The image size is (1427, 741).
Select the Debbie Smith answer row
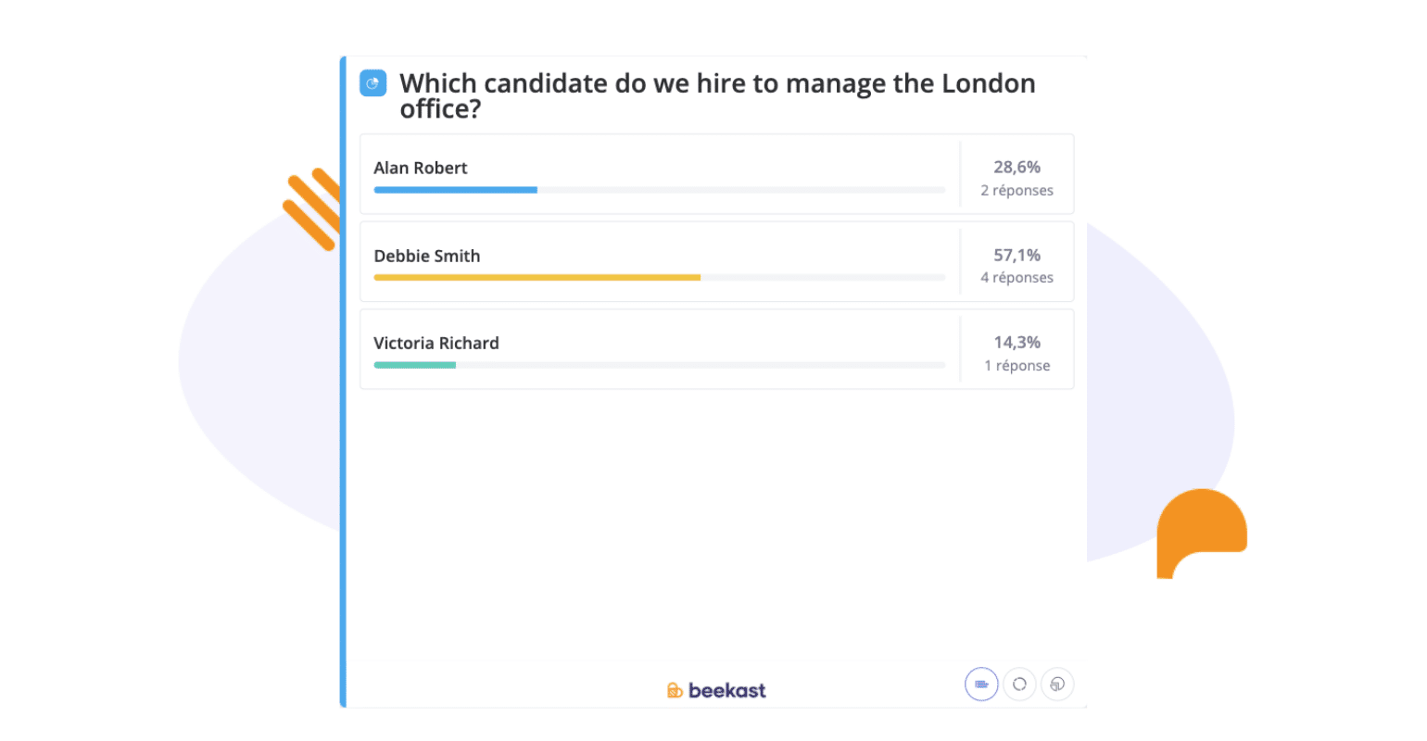(716, 261)
